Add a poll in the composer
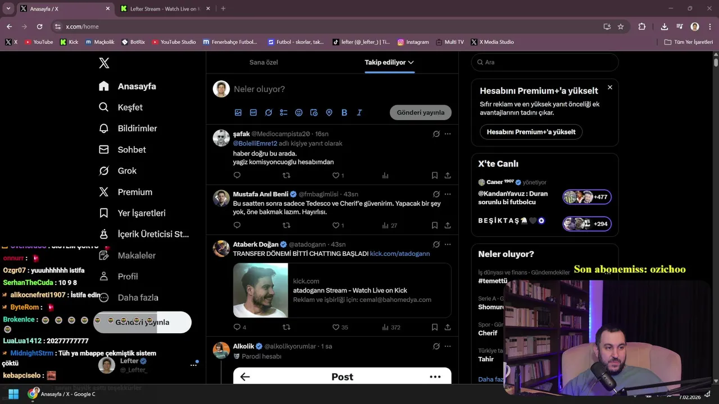This screenshot has height=404, width=719. (x=284, y=112)
